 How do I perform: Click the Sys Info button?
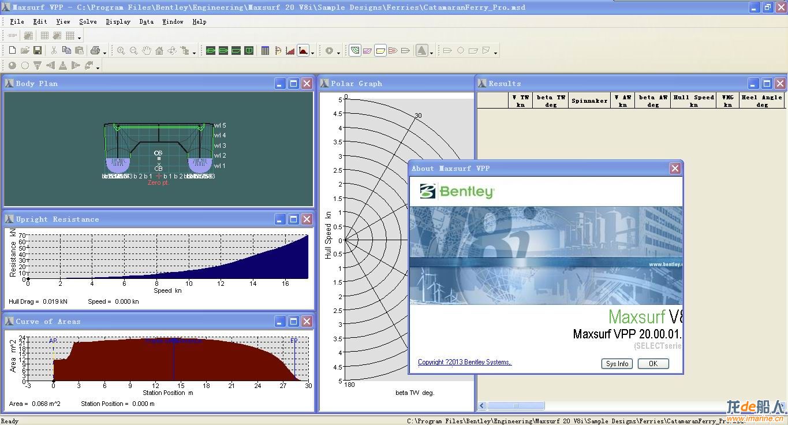[x=617, y=364]
